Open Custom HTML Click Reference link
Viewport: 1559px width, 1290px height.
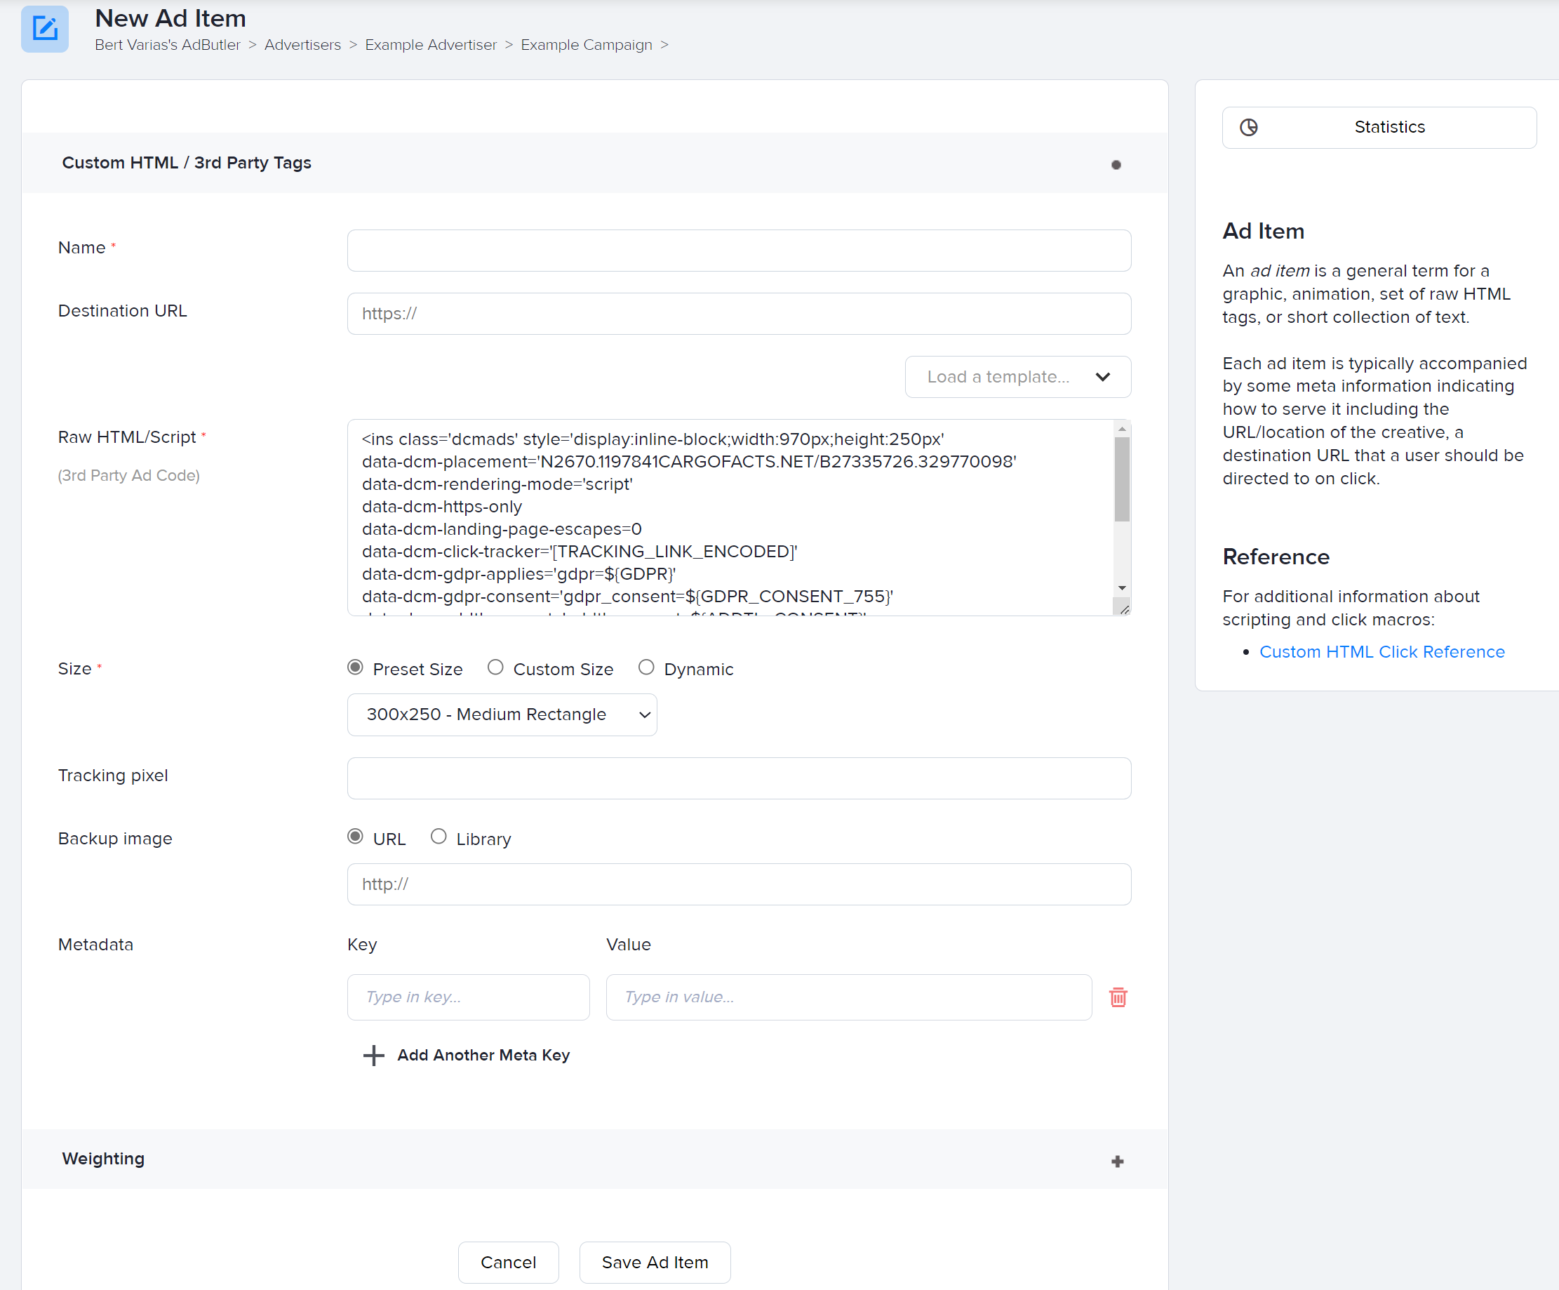tap(1381, 651)
